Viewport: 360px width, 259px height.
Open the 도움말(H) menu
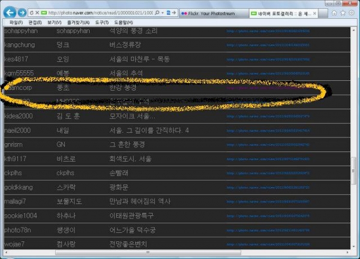click(x=124, y=22)
